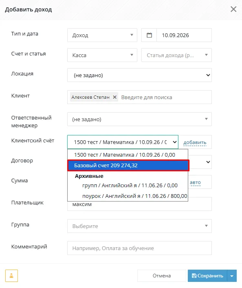242x288 pixels.
Task: Remove the Алексеев Степан client tag
Action: (x=114, y=97)
